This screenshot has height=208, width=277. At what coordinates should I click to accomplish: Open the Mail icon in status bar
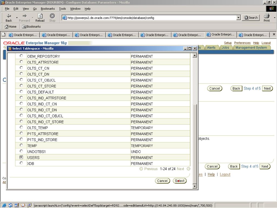point(11,205)
